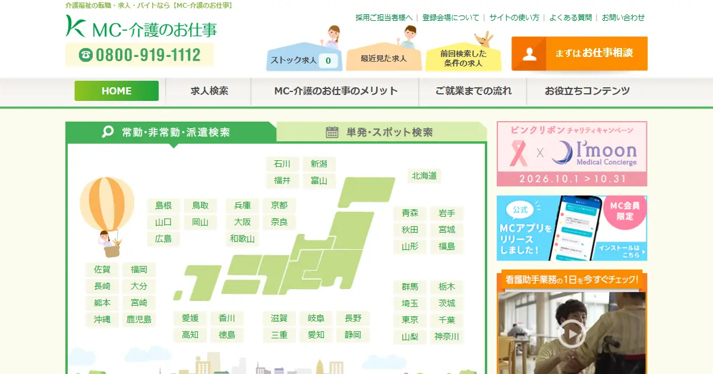Select 京都 prefecture
Image resolution: width=713 pixels, height=374 pixels.
279,205
